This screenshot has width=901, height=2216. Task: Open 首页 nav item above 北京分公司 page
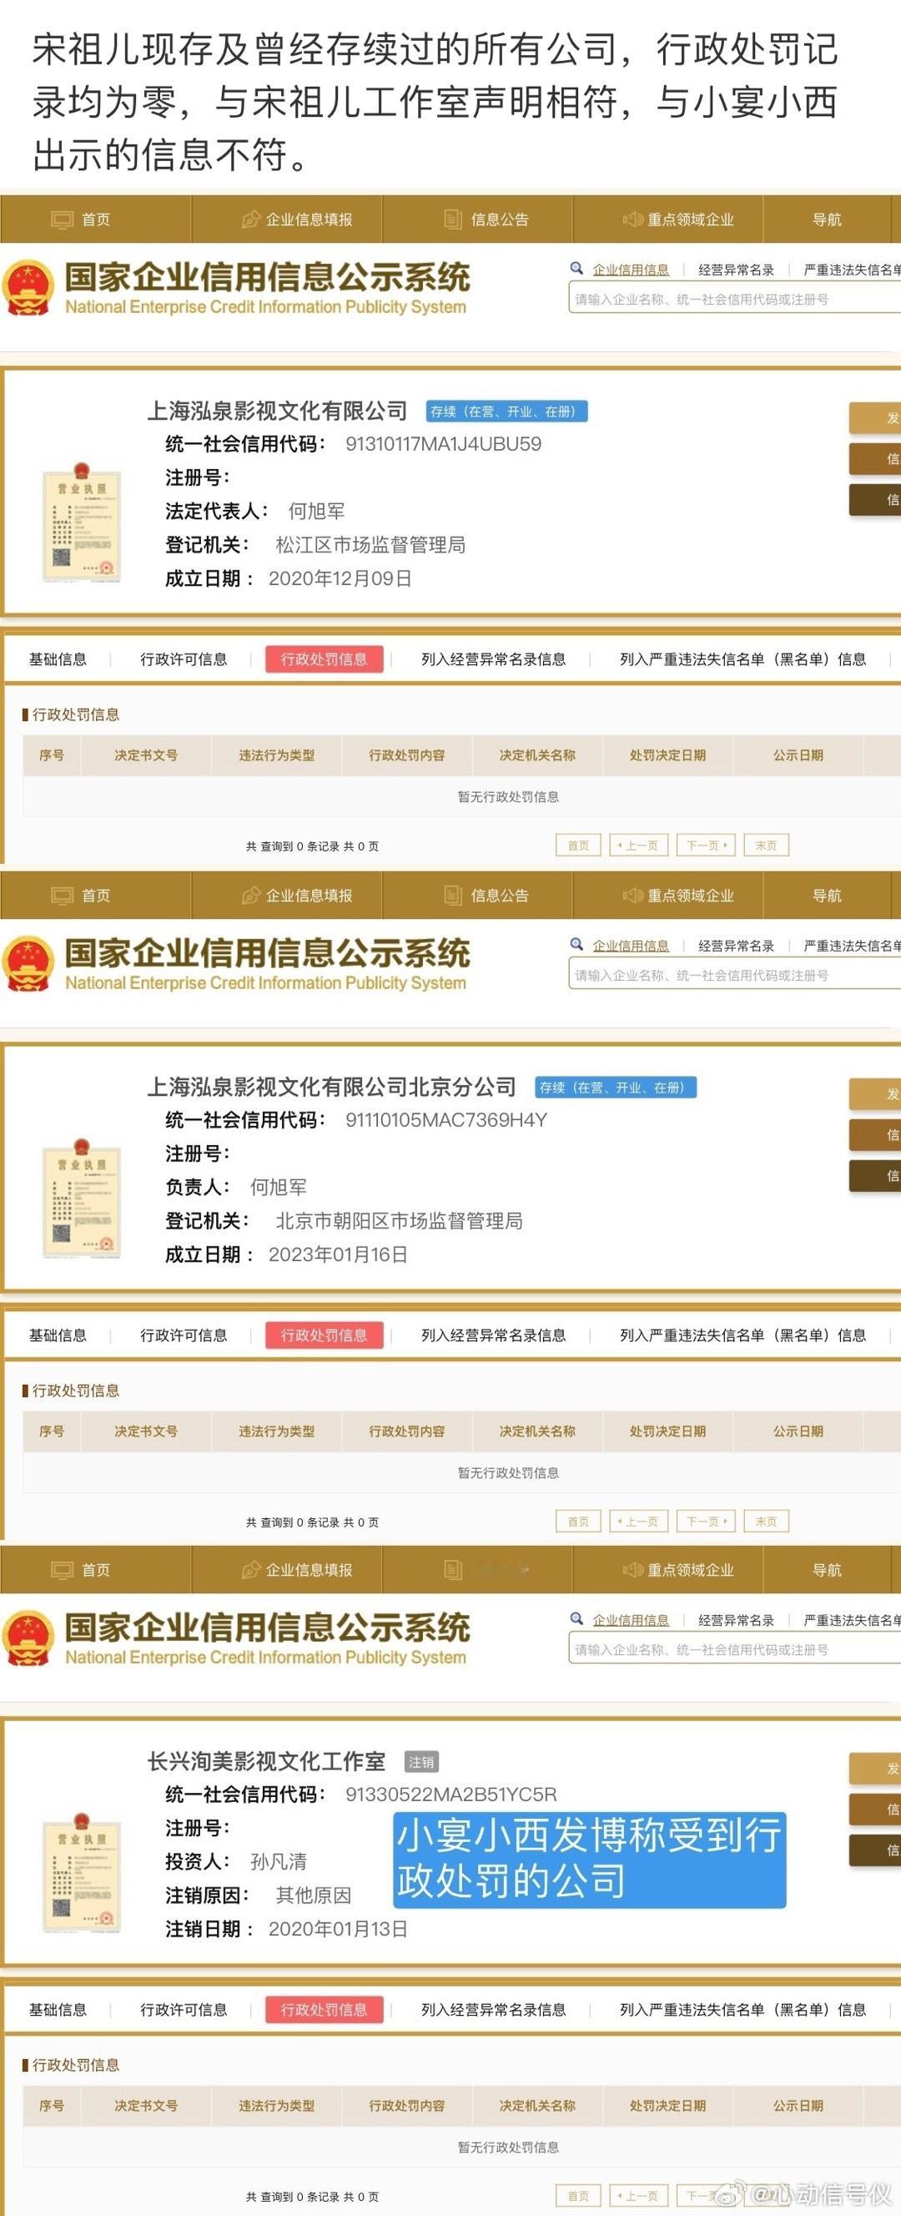[95, 896]
